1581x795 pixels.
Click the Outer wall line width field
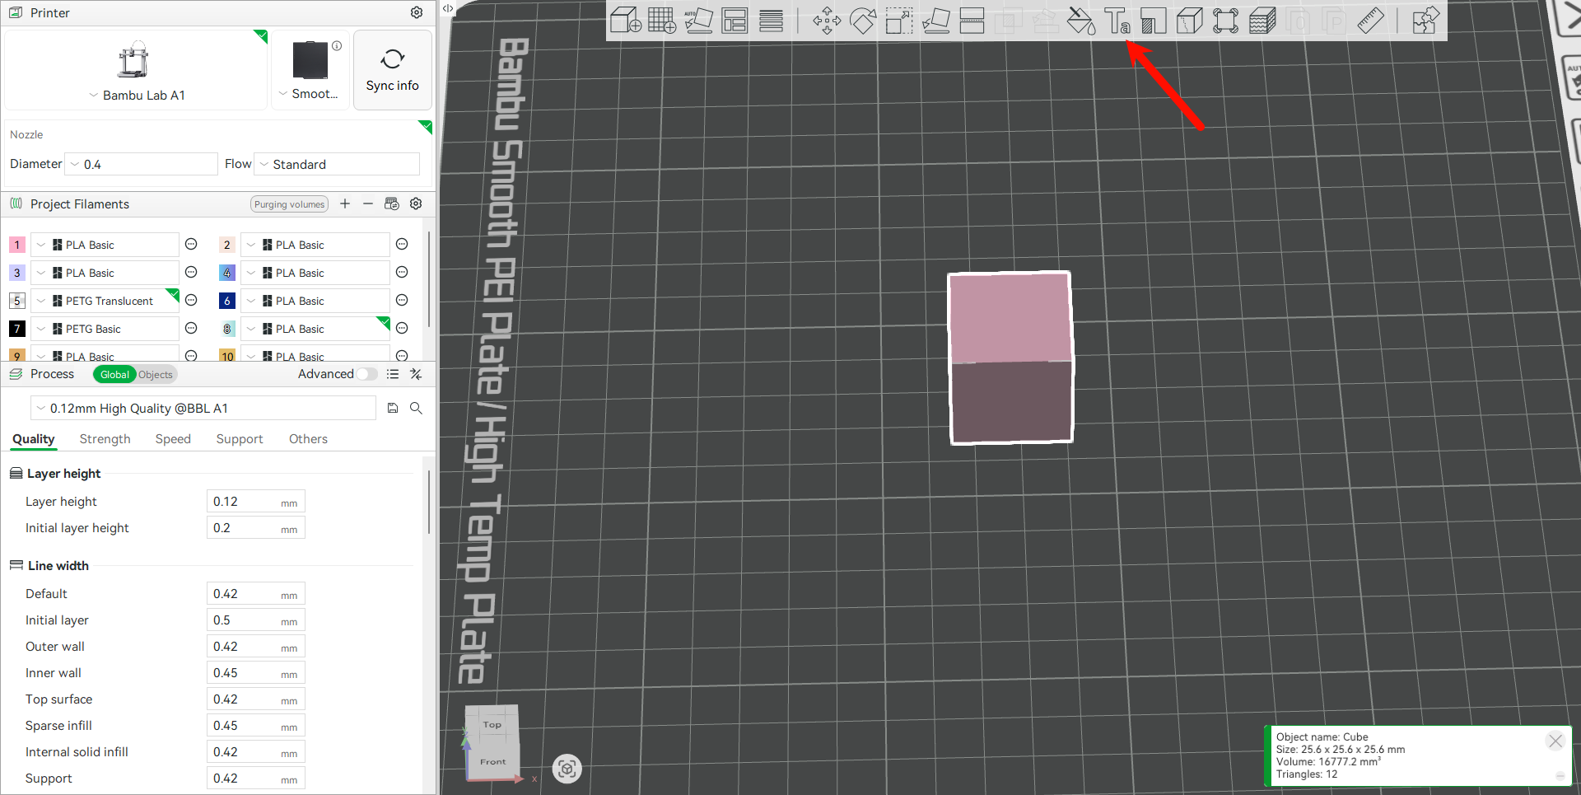[255, 647]
